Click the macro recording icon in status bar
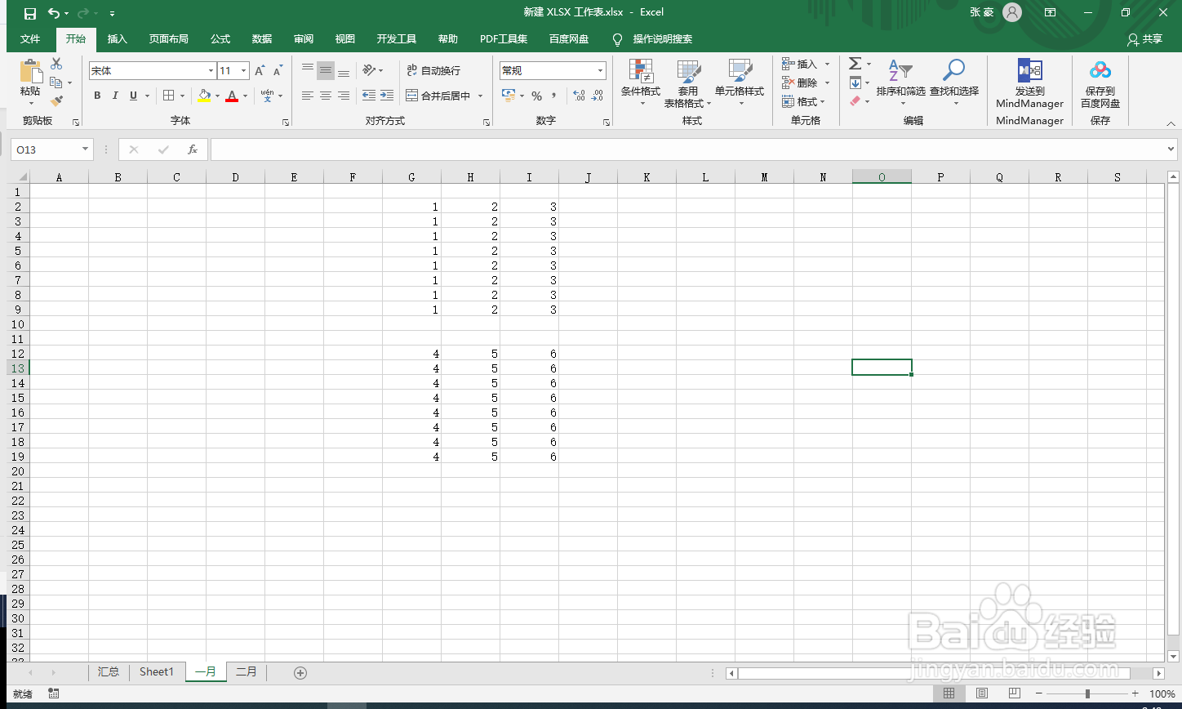1182x709 pixels. tap(54, 693)
